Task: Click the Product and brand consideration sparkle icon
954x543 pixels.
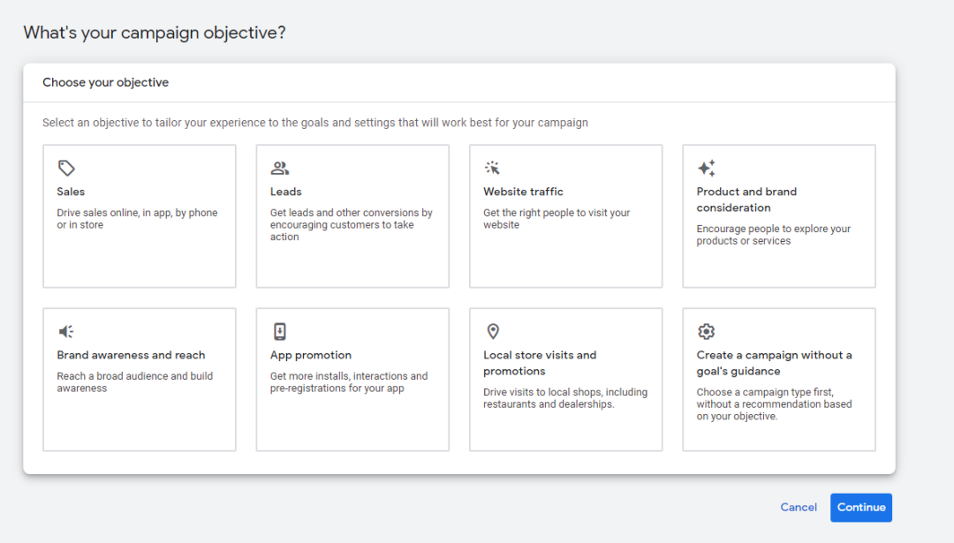Action: (707, 168)
